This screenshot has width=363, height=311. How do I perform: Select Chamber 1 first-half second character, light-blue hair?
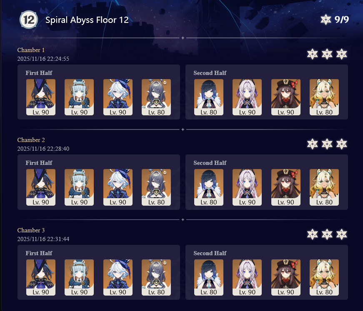(x=79, y=97)
